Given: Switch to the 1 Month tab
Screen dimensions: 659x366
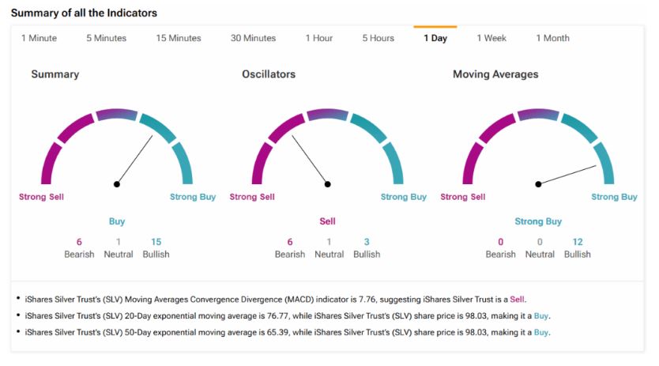Looking at the screenshot, I should tap(552, 38).
